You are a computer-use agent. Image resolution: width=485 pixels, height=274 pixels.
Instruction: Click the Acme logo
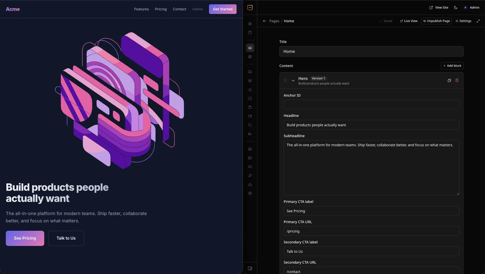point(13,9)
